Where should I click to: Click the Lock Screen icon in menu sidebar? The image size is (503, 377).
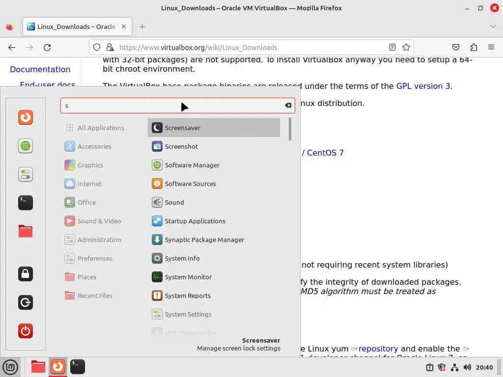click(x=26, y=274)
